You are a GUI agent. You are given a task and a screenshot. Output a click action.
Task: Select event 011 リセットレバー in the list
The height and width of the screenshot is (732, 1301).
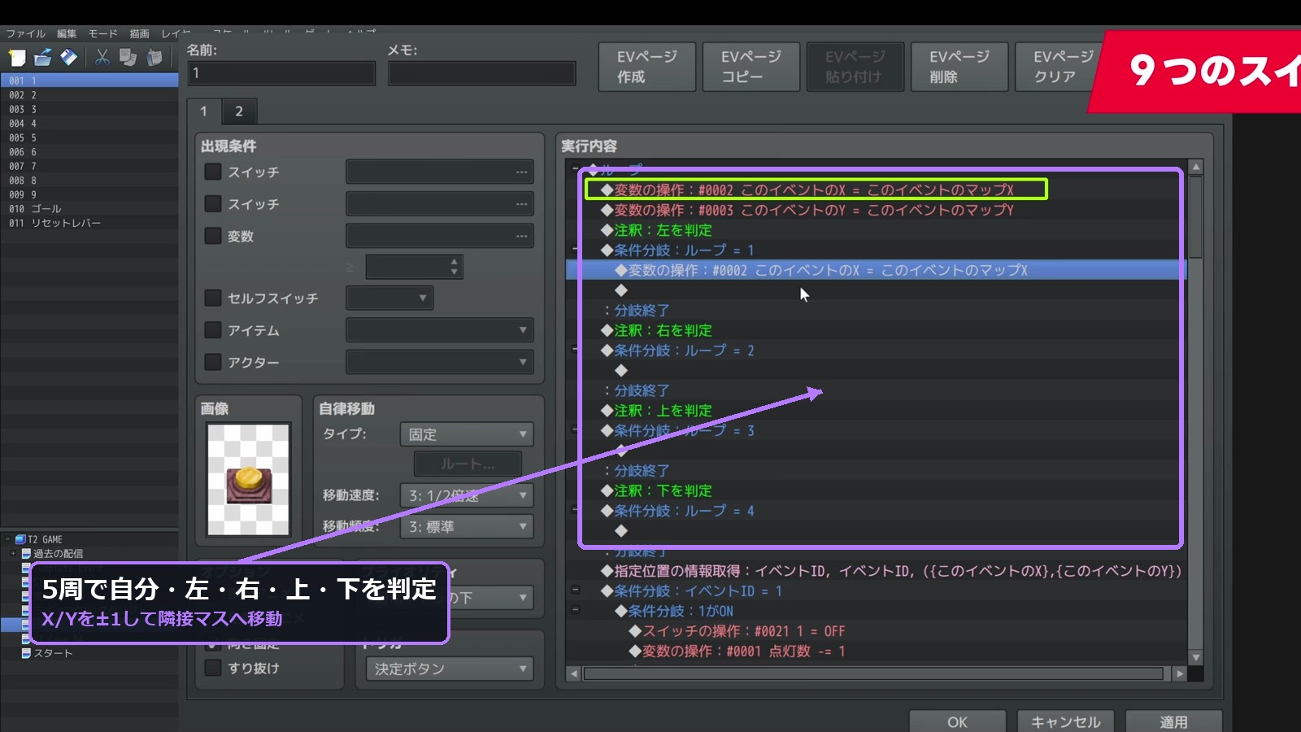89,223
